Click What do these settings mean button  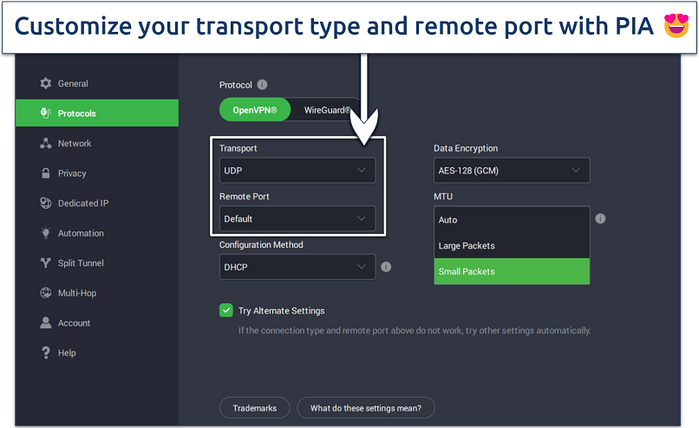365,407
